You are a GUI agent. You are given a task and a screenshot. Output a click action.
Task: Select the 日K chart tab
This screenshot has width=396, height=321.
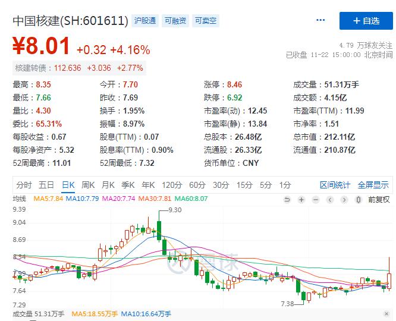click(x=68, y=185)
